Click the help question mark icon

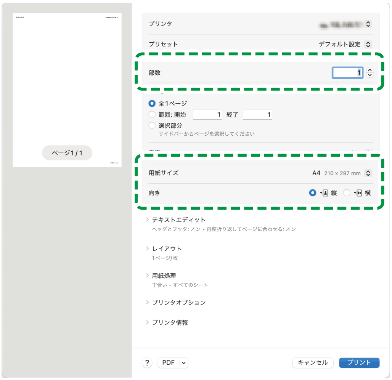point(147,362)
